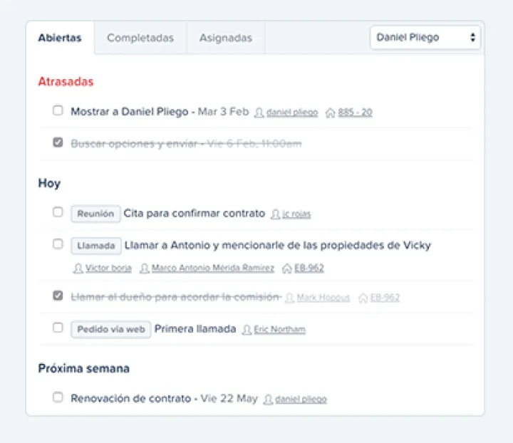This screenshot has width=513, height=443.
Task: Uncheck the Buscar opciones y enviar task
Action: (x=58, y=142)
